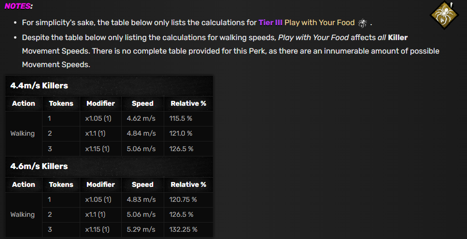Click the bold Killer word in notes
Image resolution: width=467 pixels, height=239 pixels.
(x=397, y=38)
